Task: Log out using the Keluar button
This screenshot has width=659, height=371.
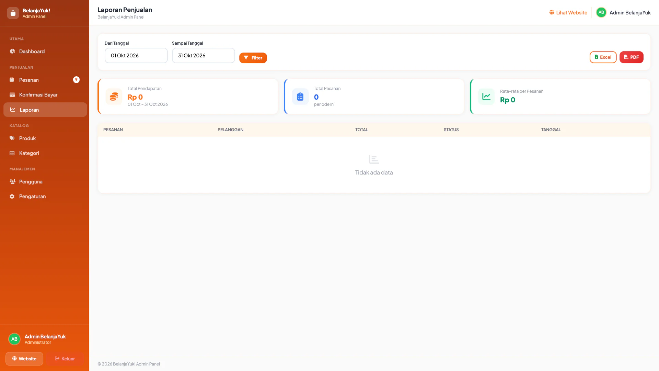Action: tap(65, 359)
